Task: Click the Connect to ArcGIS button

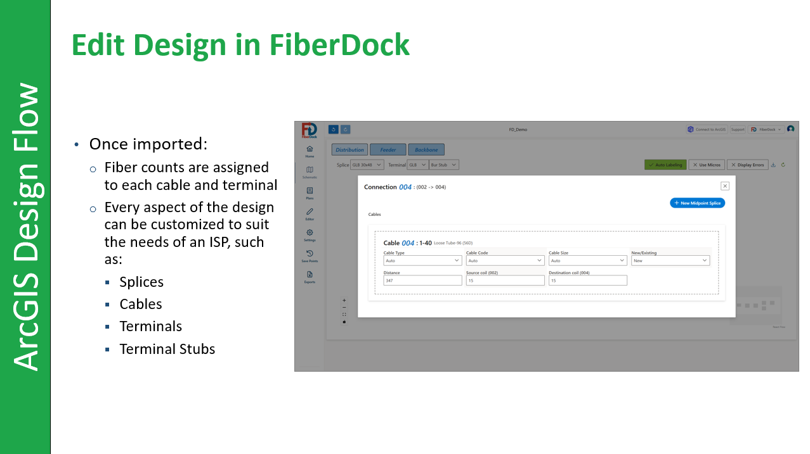Action: [707, 129]
